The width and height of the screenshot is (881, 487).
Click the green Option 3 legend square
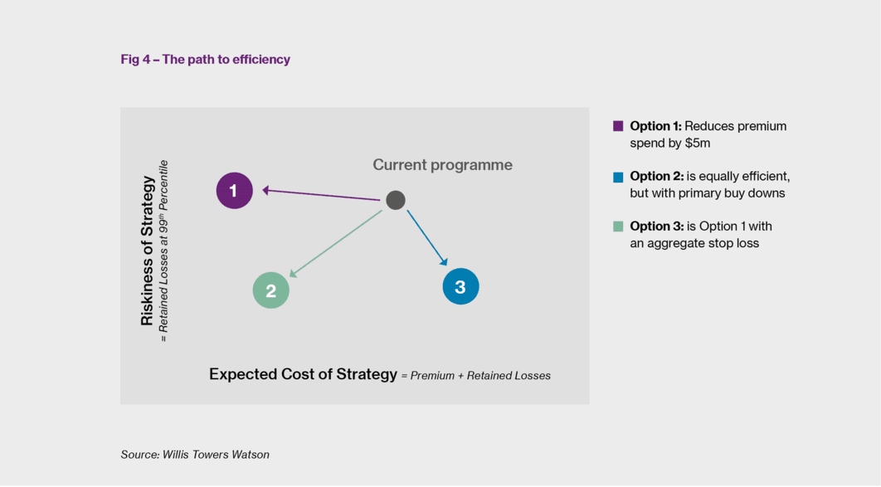click(618, 227)
